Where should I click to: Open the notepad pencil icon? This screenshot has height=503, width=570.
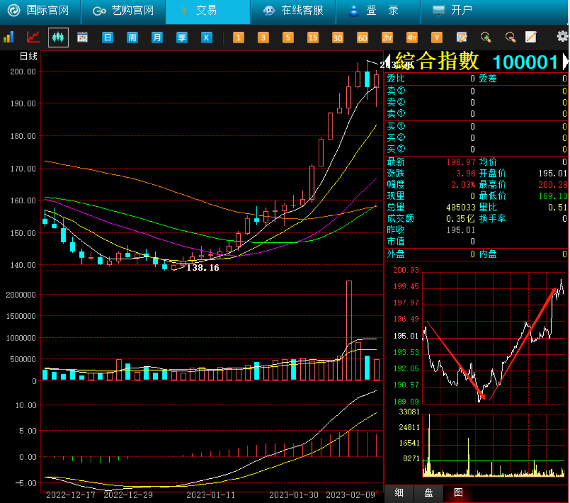coord(531,37)
